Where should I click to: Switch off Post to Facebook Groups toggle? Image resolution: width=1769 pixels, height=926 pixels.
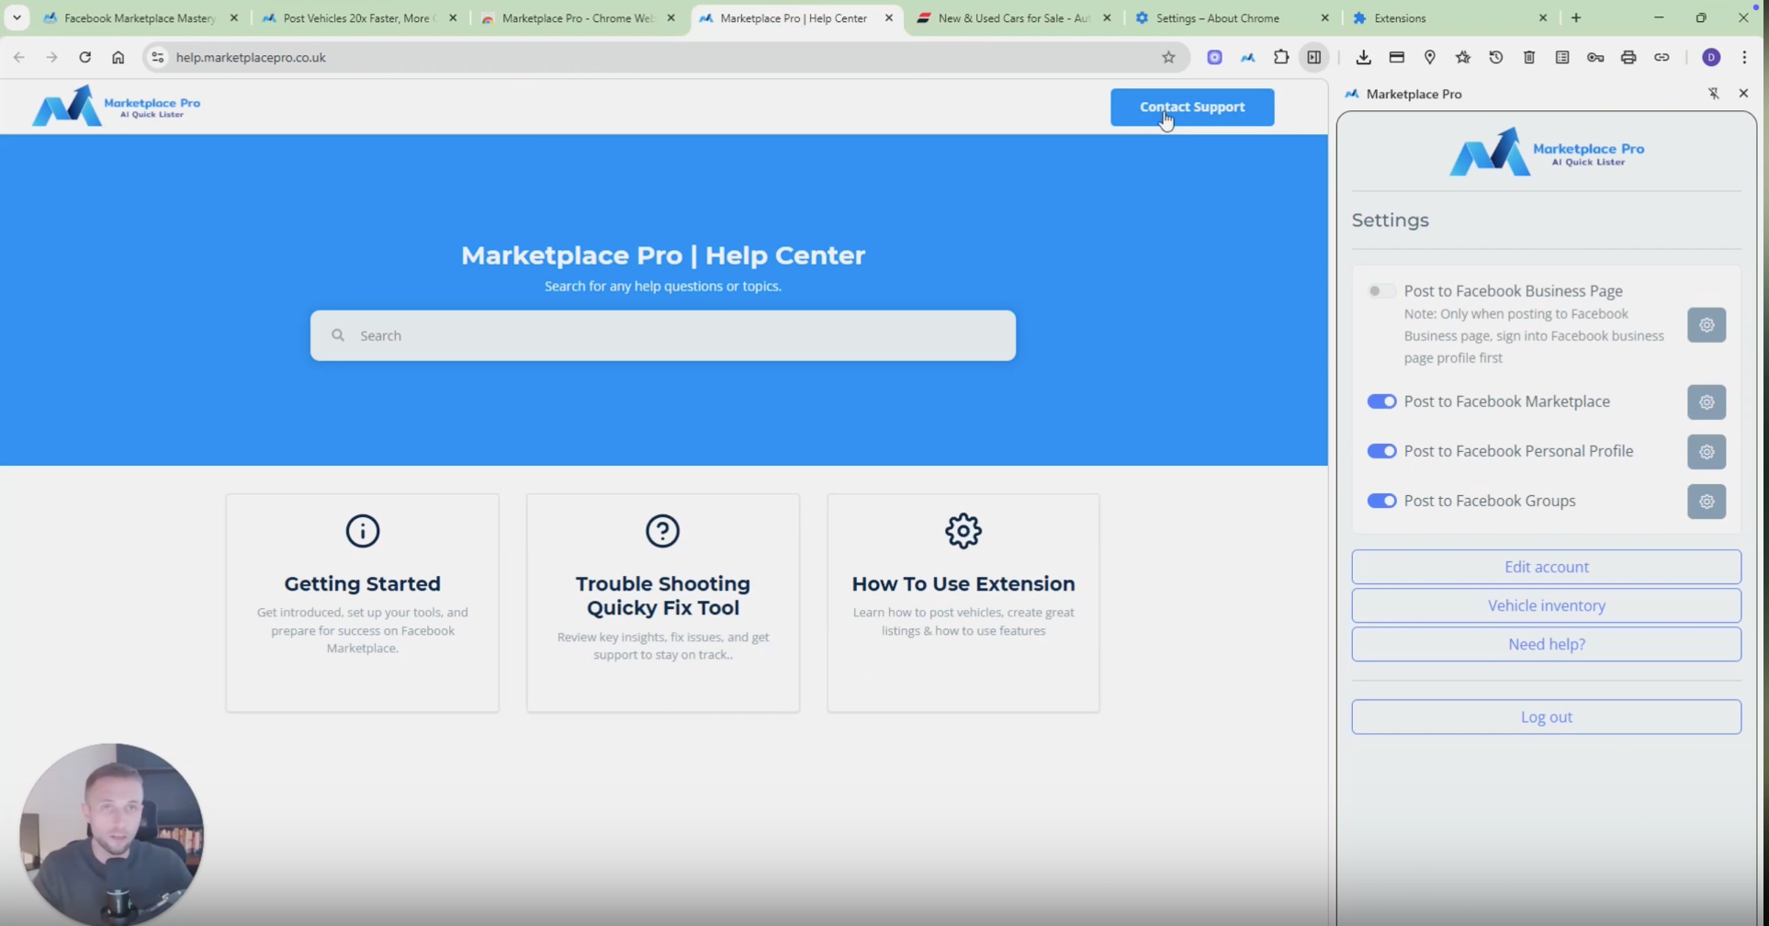tap(1381, 501)
